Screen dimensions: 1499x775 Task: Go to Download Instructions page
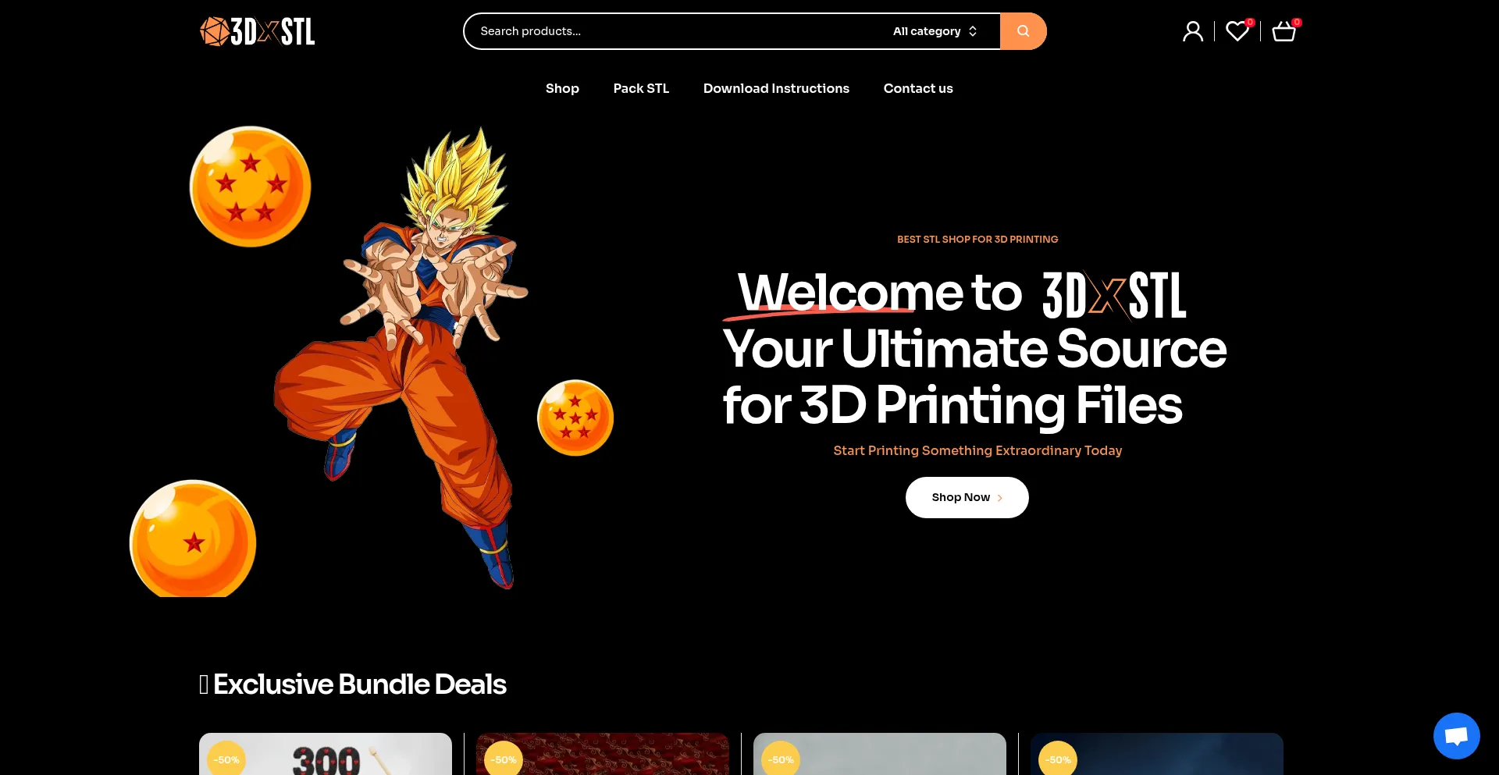[776, 88]
